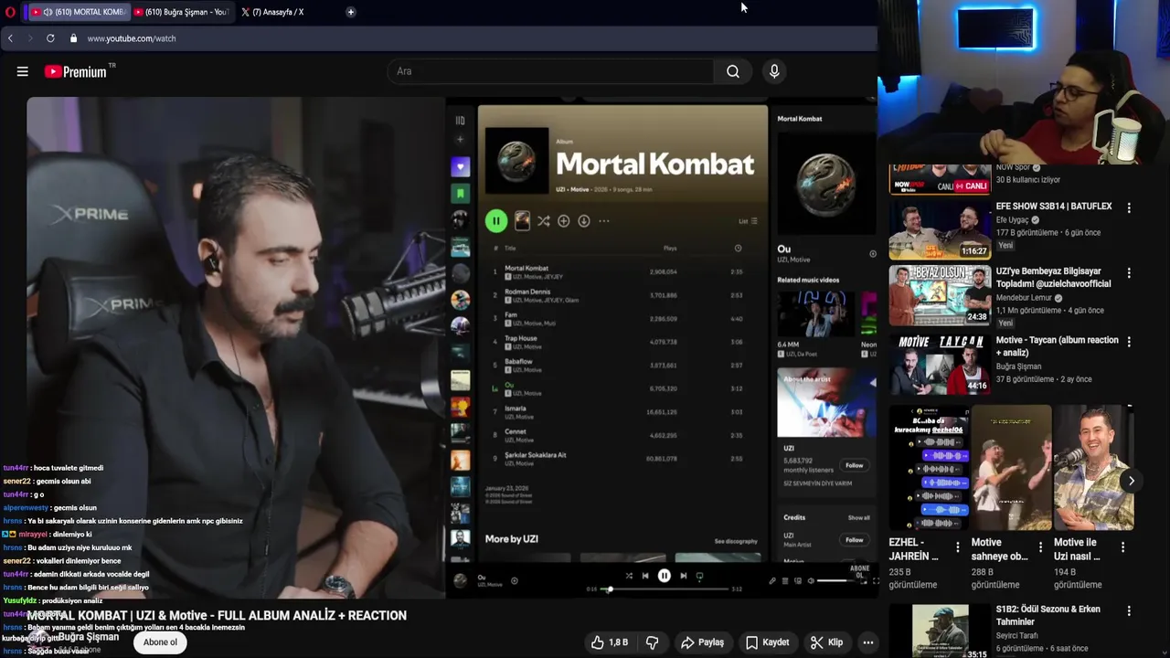Open the YouTube guide hamburger menu
The height and width of the screenshot is (658, 1170).
(x=23, y=71)
